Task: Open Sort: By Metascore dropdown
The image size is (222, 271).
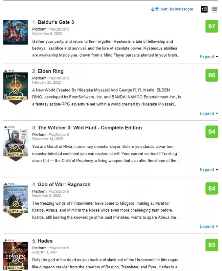Action: click(x=177, y=9)
